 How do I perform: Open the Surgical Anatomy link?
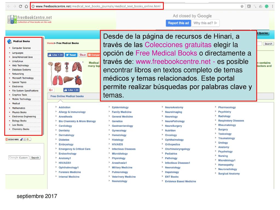pyautogui.click(x=229, y=174)
